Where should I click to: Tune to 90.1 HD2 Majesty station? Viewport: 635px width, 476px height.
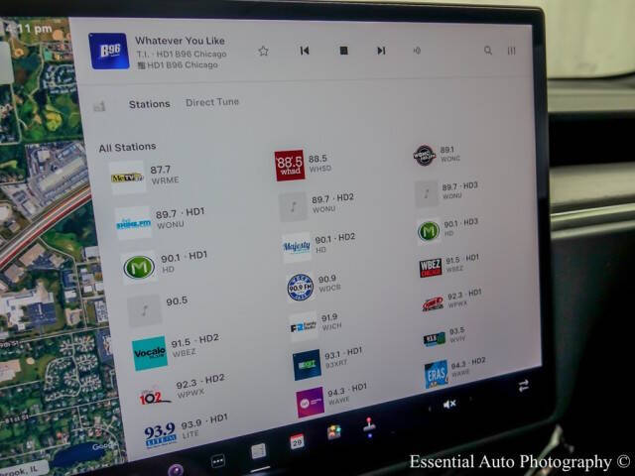pos(318,245)
